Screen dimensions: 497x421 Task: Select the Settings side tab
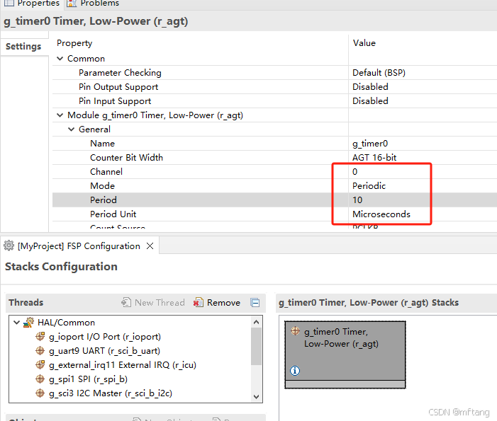[24, 46]
